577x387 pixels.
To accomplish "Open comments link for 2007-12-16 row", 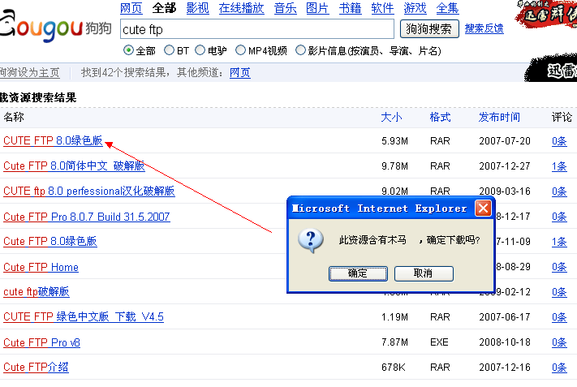I will pyautogui.click(x=559, y=368).
